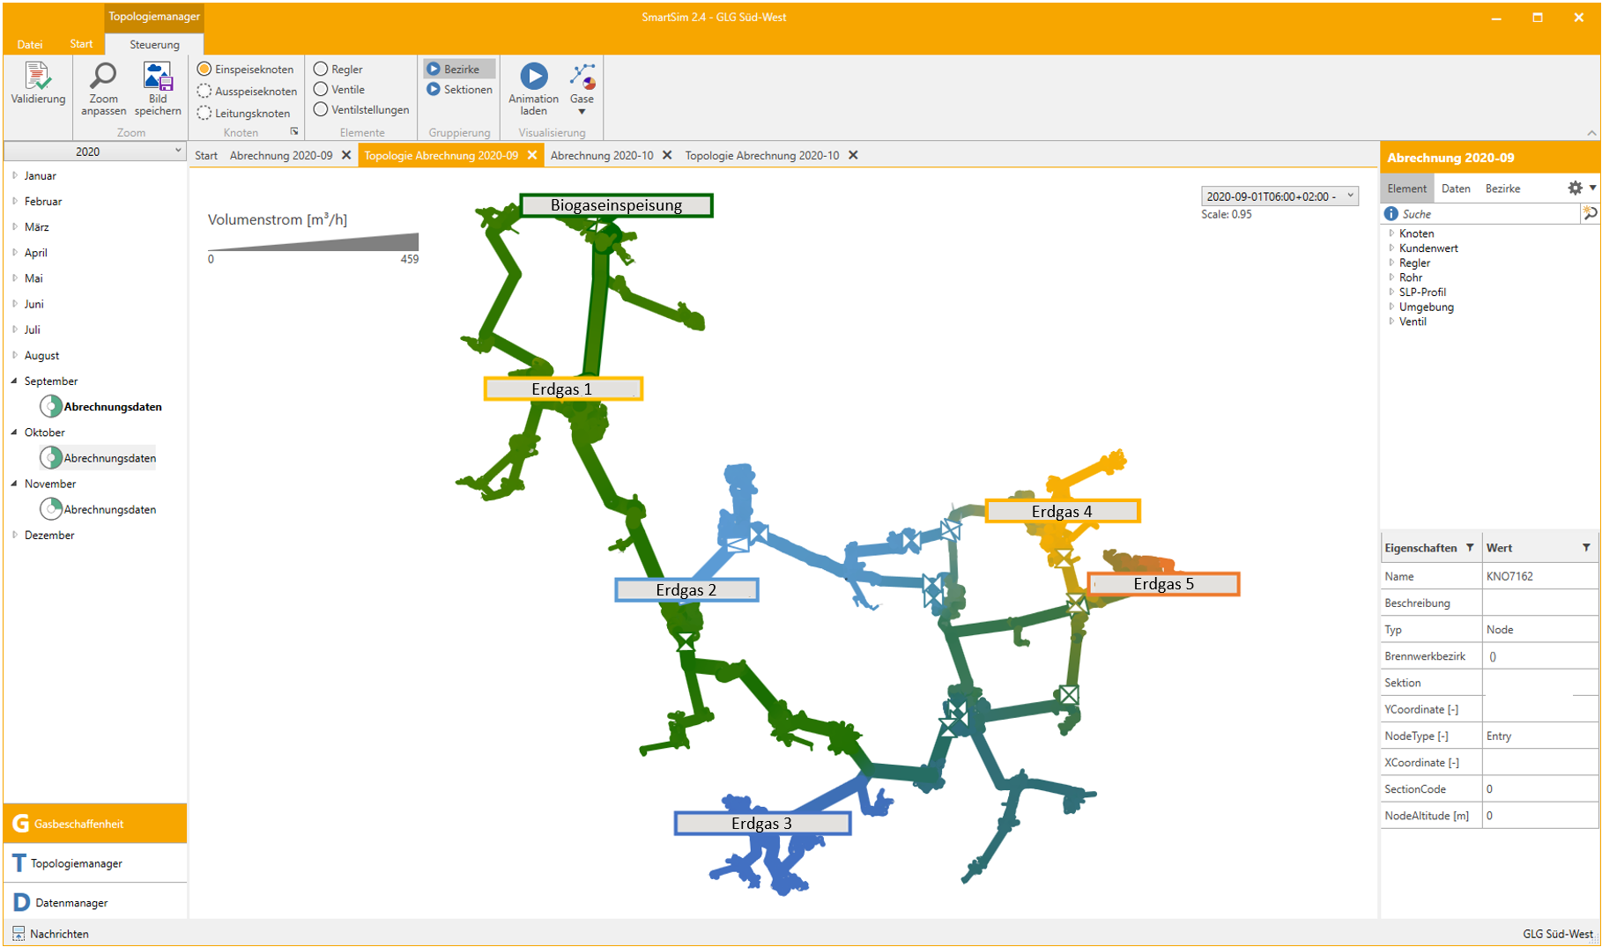Click the Gasbeschaffenheit module button
1602x947 pixels.
(78, 825)
